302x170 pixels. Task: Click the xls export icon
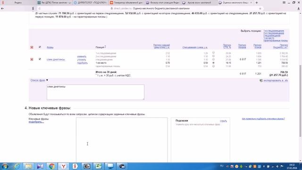(261, 80)
